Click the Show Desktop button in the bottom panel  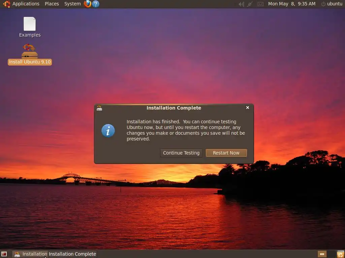tap(4, 254)
